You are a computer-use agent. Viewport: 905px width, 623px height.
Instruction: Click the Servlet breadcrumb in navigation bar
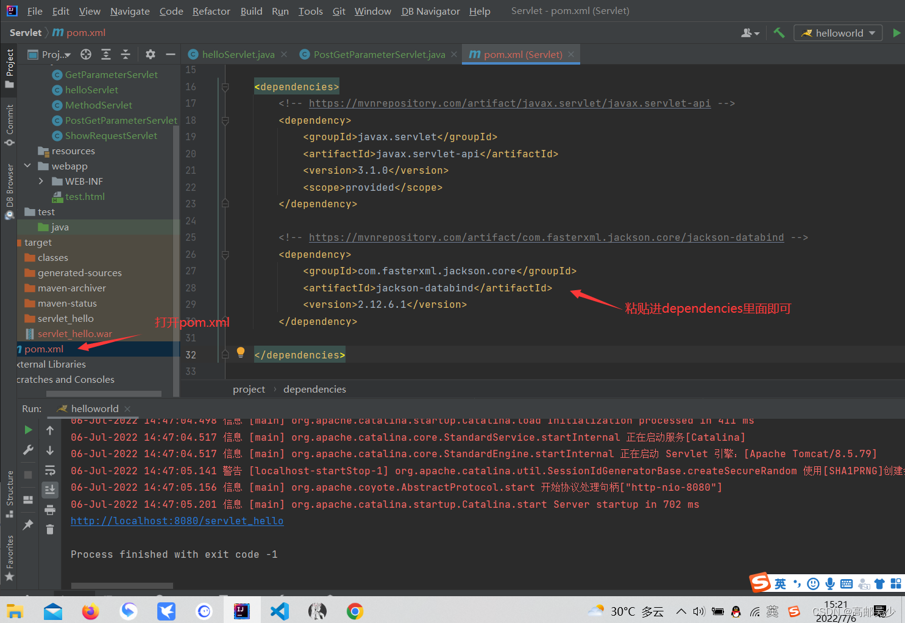(26, 32)
